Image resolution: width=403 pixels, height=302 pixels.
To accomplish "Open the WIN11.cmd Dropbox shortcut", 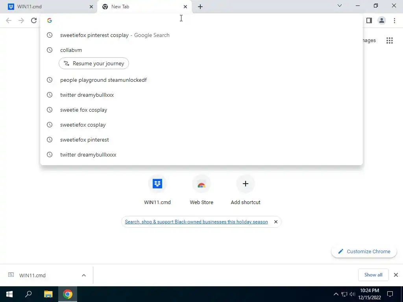I will pos(157,190).
